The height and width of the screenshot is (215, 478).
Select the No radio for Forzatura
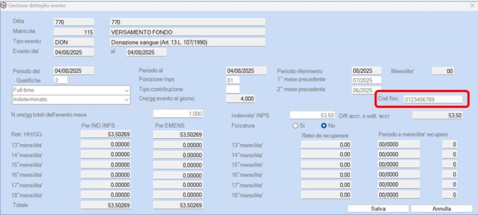point(324,126)
